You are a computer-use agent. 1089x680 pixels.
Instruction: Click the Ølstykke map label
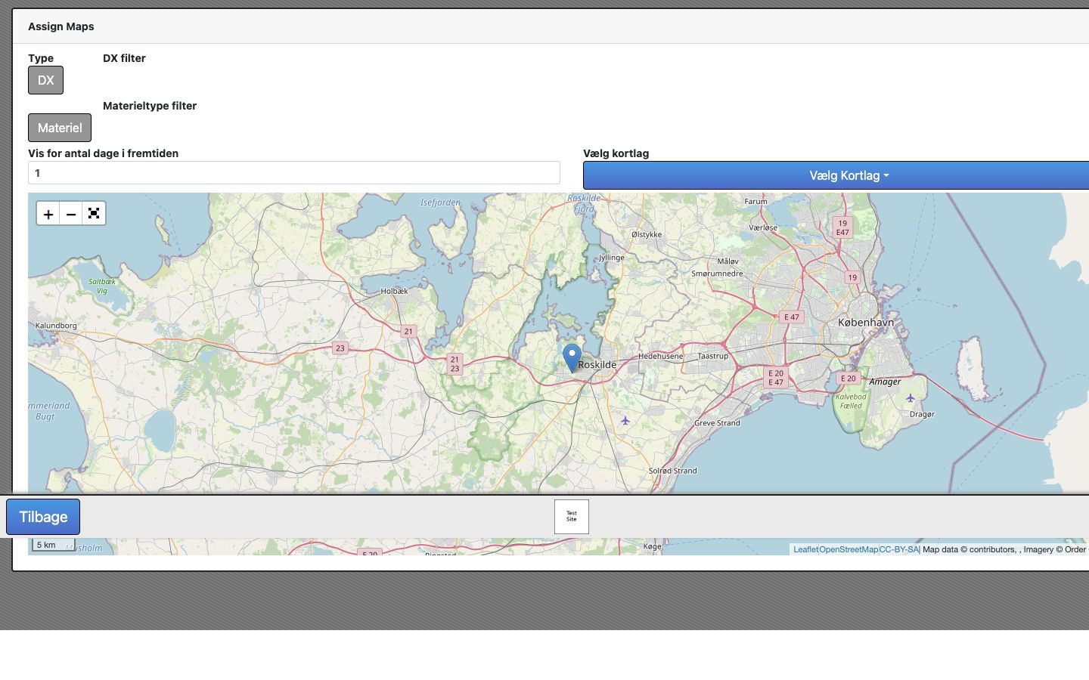coord(647,234)
